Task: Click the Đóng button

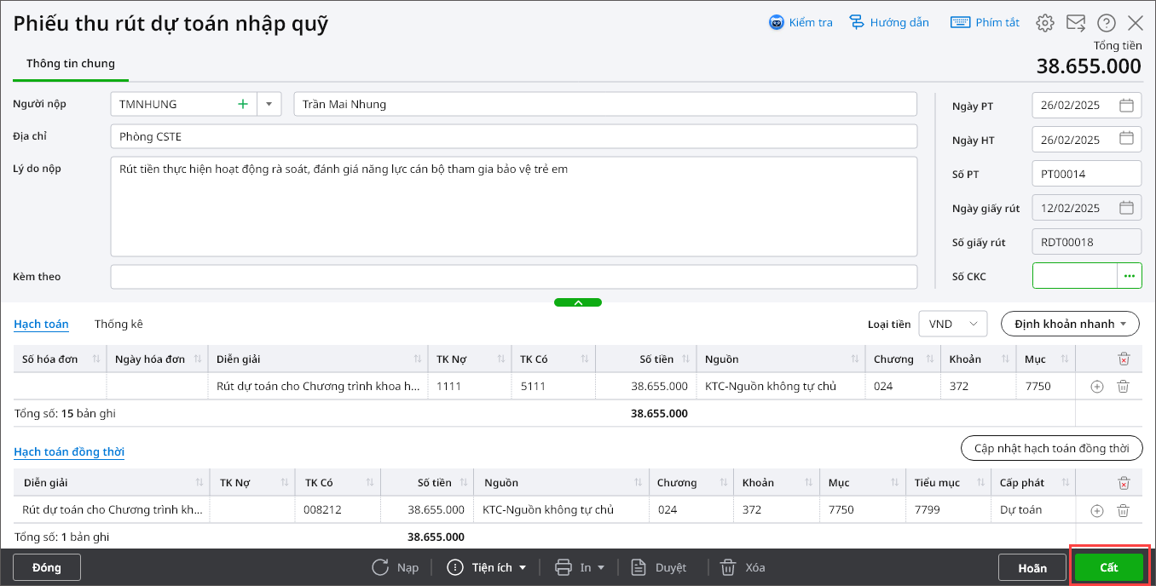Action: pos(47,567)
